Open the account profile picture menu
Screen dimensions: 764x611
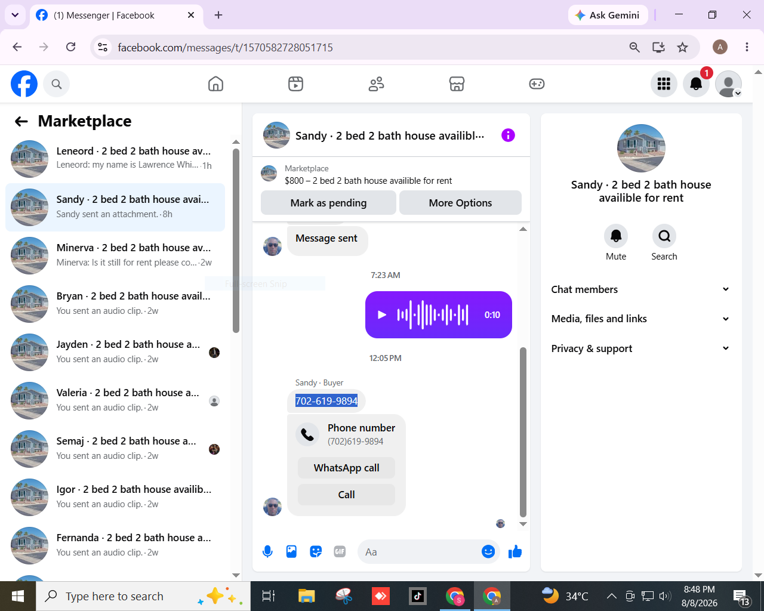pos(728,84)
